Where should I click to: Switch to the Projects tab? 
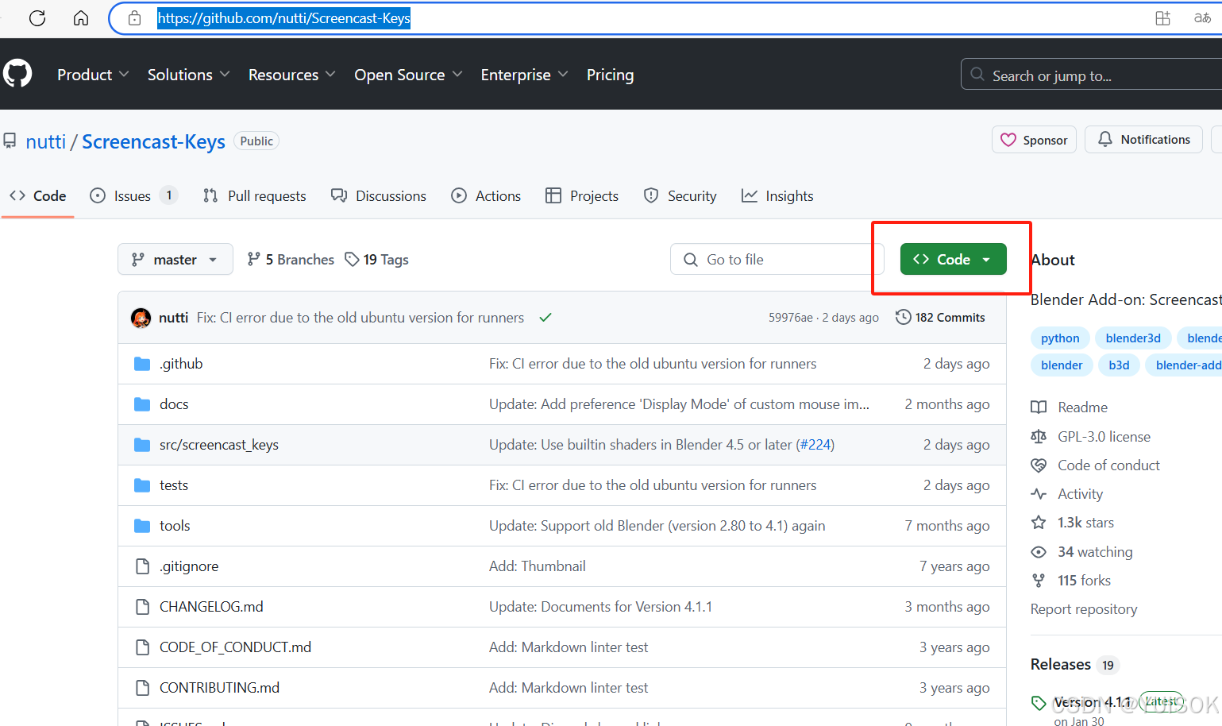coord(582,196)
